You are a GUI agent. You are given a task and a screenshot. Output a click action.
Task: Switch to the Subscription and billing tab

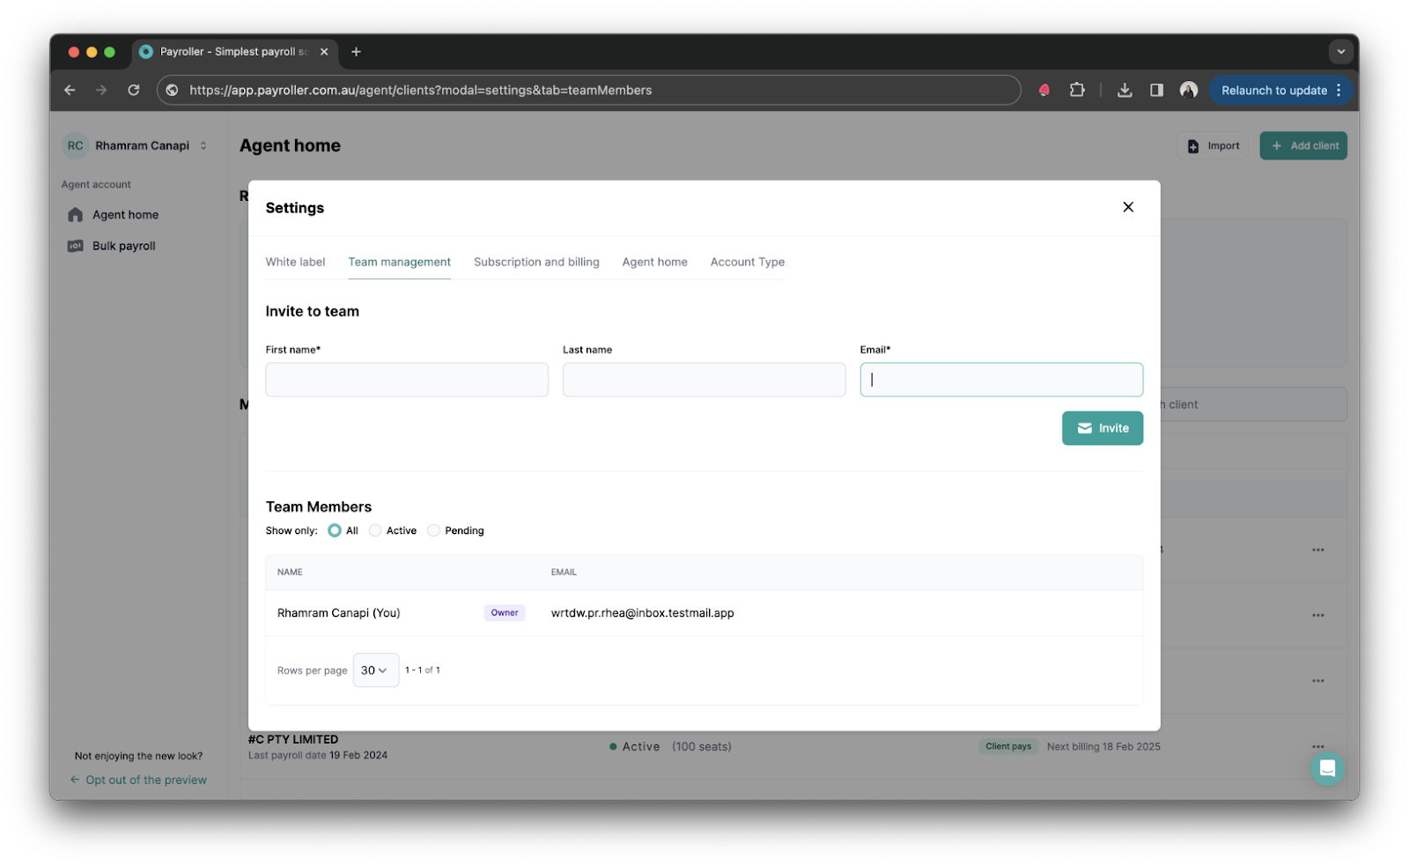click(536, 262)
